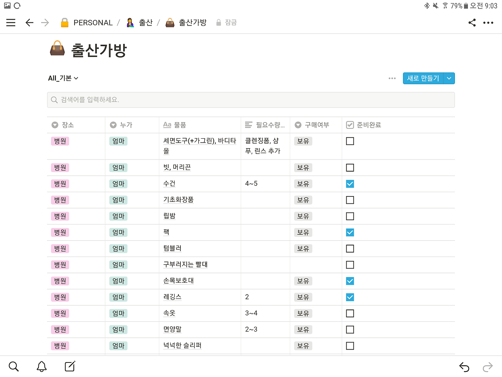Open the 장소 column header menu
The image size is (502, 377).
point(76,125)
